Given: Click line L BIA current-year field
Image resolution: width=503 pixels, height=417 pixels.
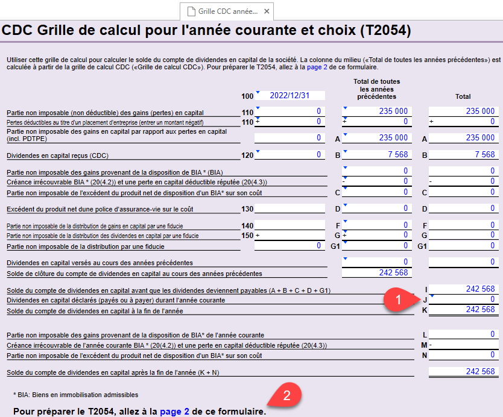Looking at the screenshot, I should pos(464,334).
